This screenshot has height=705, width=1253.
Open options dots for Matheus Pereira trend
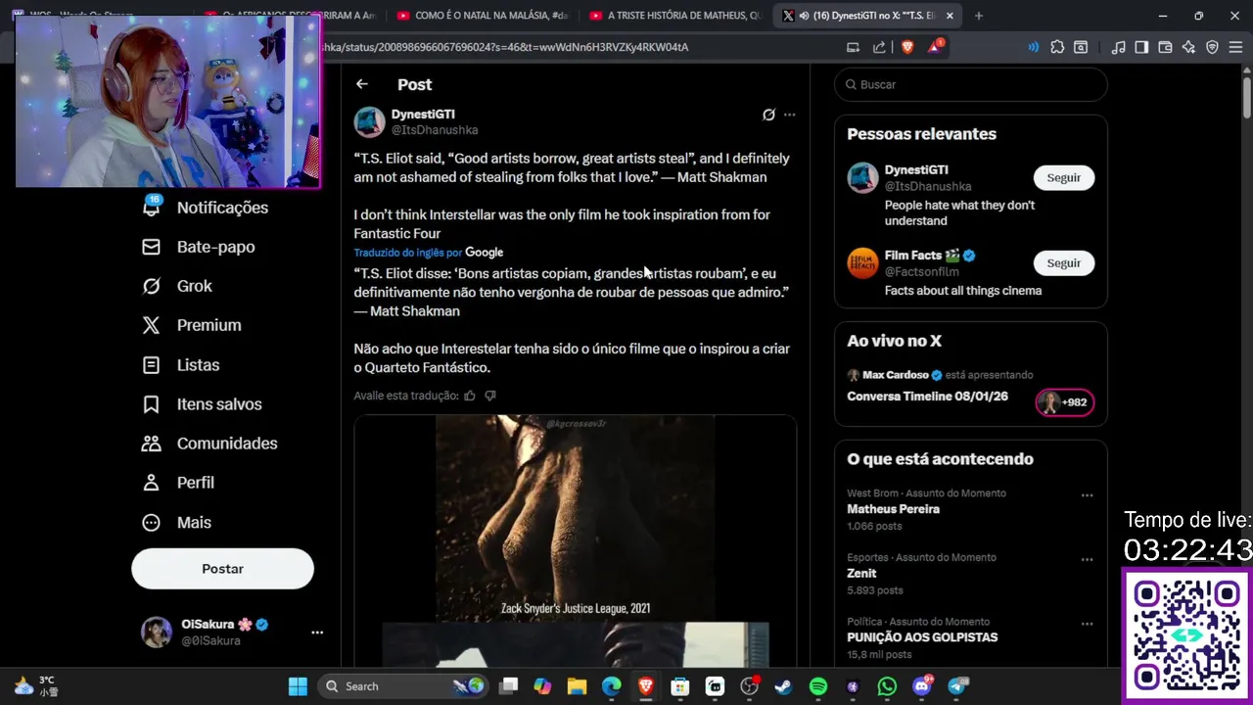[x=1087, y=495]
